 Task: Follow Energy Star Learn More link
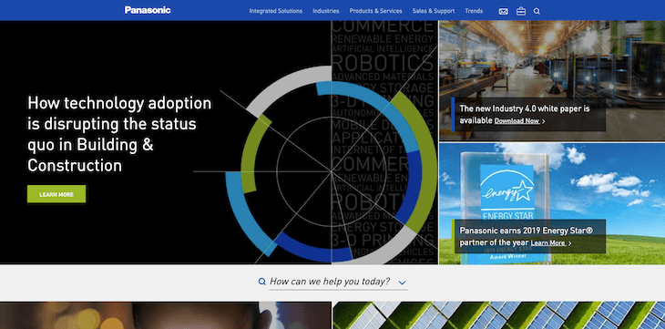coord(548,243)
